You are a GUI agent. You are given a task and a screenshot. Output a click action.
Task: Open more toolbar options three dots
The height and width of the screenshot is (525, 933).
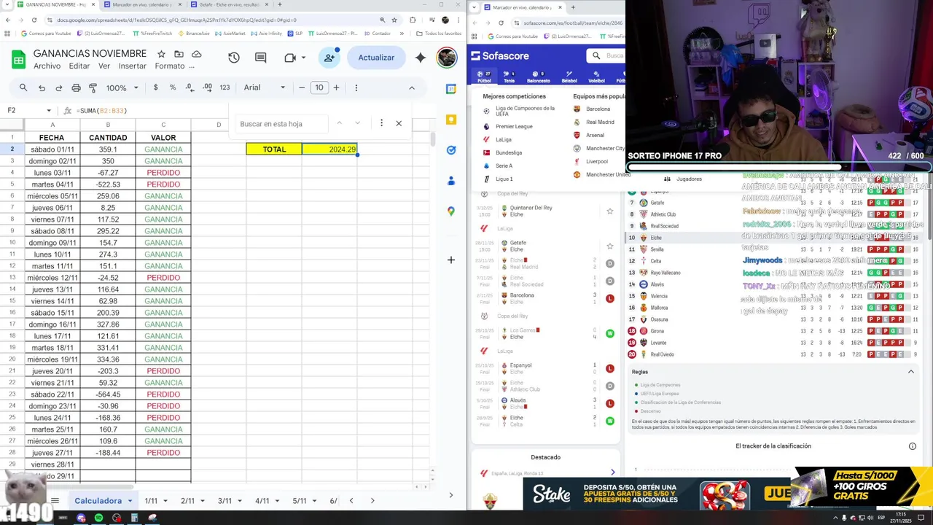(x=356, y=87)
